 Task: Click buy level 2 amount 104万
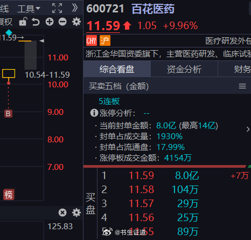click(185, 189)
